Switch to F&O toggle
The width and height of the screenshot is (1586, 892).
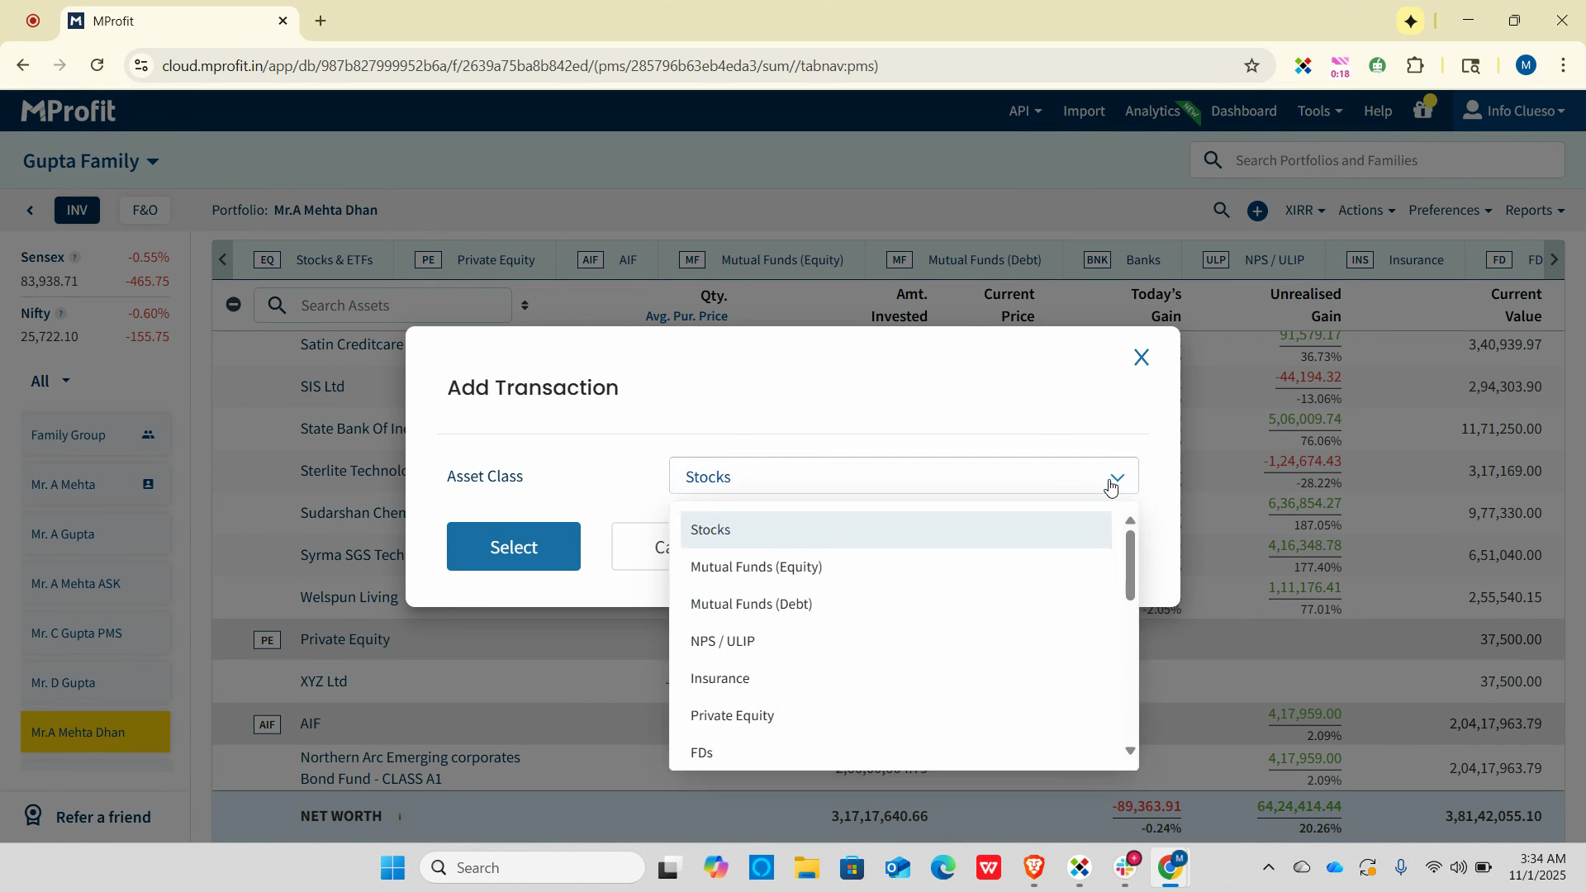tap(145, 211)
